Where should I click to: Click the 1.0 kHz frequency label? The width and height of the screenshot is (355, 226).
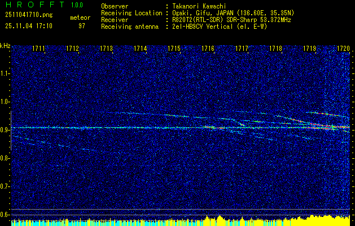5,102
